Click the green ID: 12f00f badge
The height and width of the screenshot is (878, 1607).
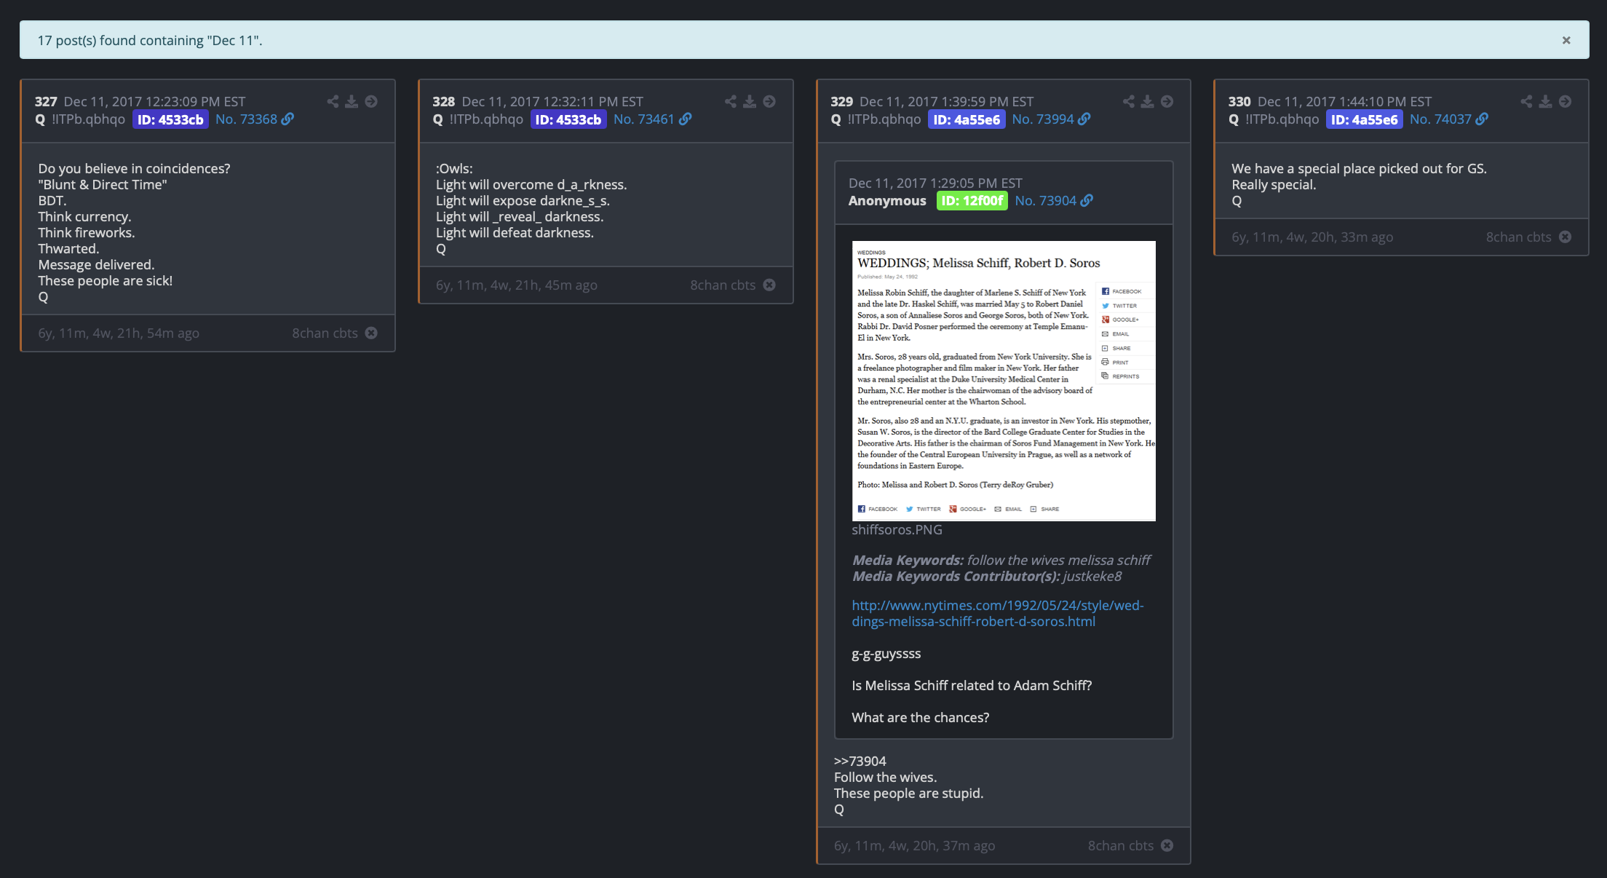(972, 200)
